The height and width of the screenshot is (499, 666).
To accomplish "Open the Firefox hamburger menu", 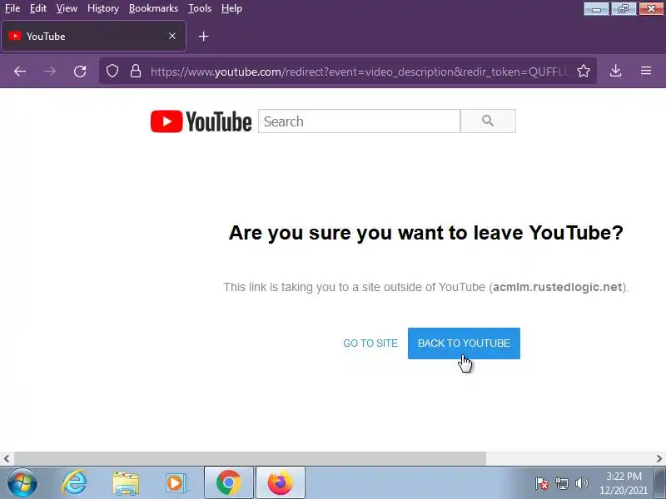I will tap(646, 71).
